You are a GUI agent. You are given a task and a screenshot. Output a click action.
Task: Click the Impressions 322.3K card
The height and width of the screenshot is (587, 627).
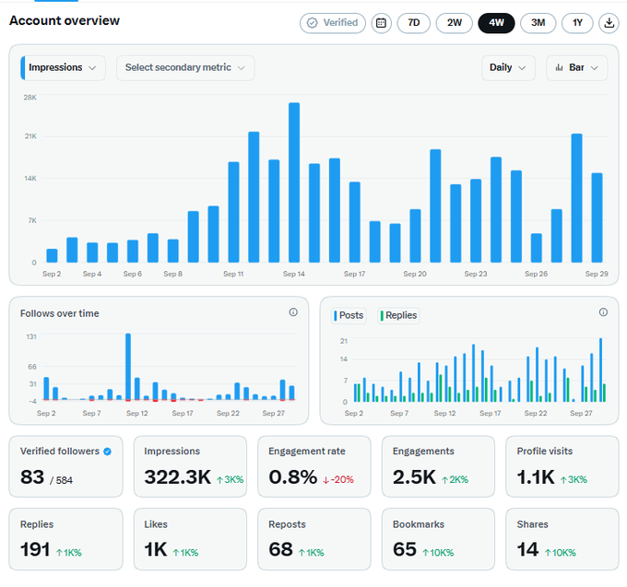point(190,466)
